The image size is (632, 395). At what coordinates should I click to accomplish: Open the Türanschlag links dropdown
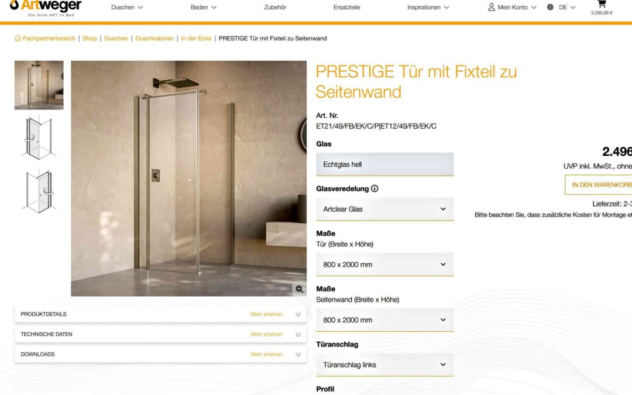pos(385,365)
